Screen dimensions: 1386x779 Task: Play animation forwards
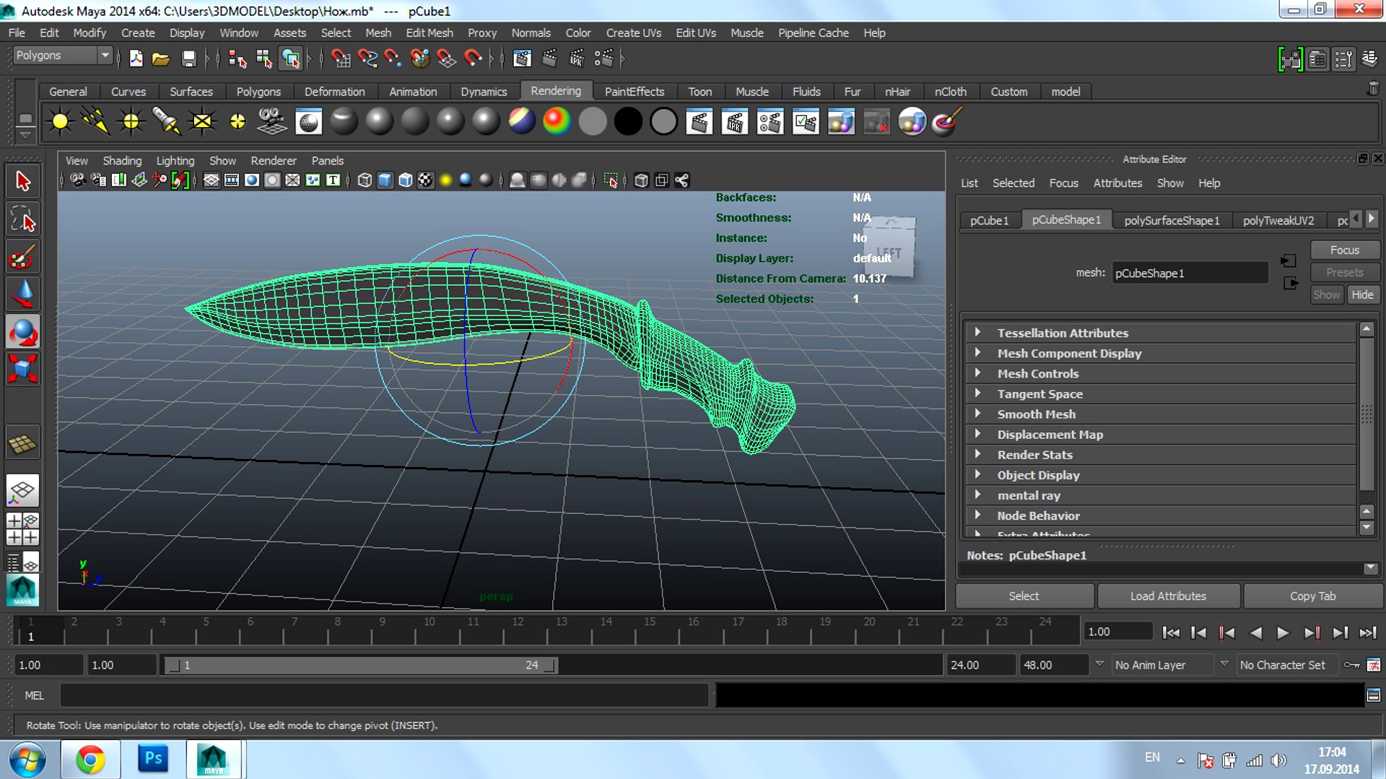[1283, 632]
